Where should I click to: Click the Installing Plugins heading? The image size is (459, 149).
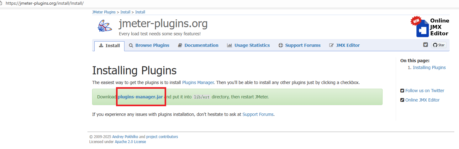pyautogui.click(x=134, y=70)
